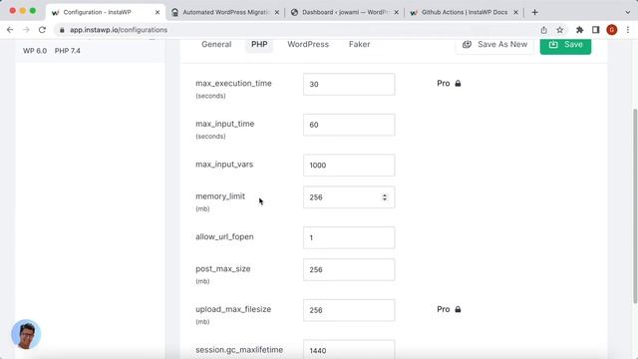Reload the page with the refresh icon
Image resolution: width=638 pixels, height=359 pixels.
42,30
